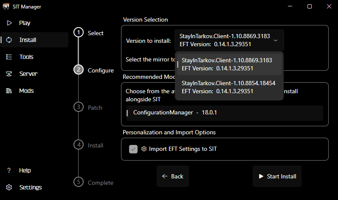Go to the Tools page
338x200 pixels.
(x=34, y=57)
